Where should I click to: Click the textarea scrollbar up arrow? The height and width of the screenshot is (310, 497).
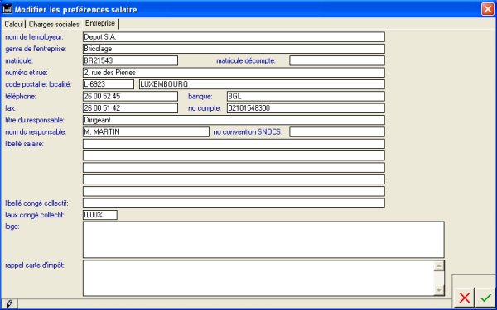point(439,266)
